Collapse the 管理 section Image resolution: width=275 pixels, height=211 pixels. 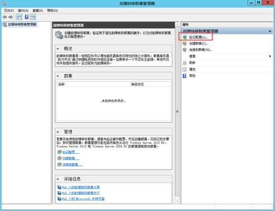[58, 132]
